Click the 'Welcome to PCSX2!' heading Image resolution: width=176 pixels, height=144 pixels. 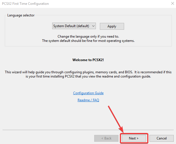(88, 60)
